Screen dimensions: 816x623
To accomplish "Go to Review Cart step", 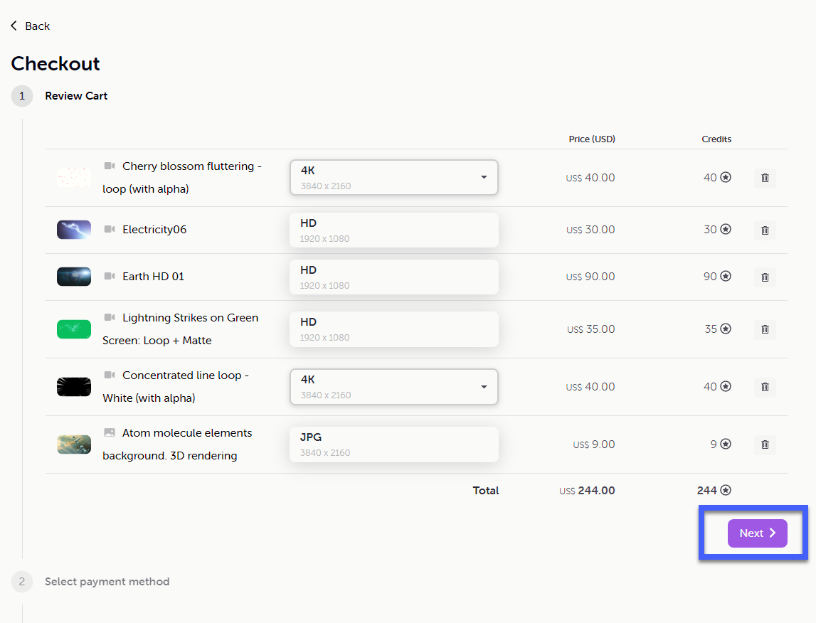I will (76, 96).
